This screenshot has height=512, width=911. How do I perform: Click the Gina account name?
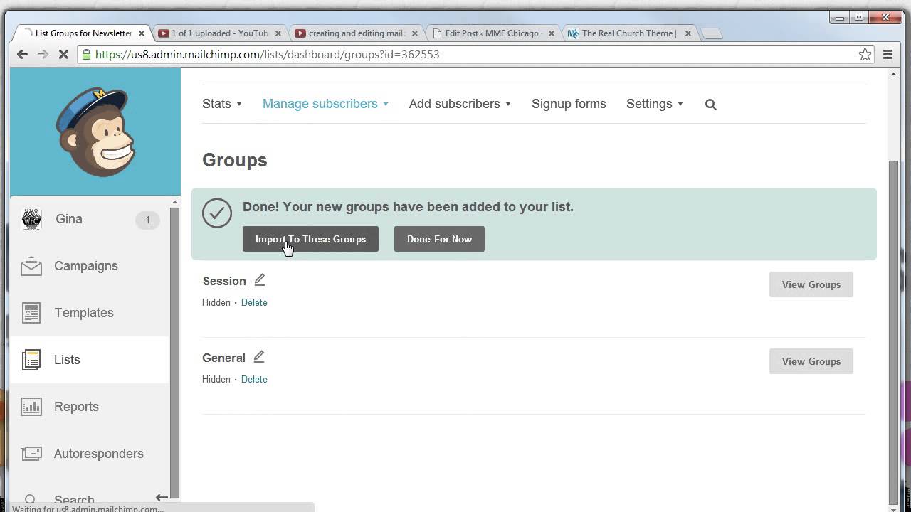click(x=69, y=219)
